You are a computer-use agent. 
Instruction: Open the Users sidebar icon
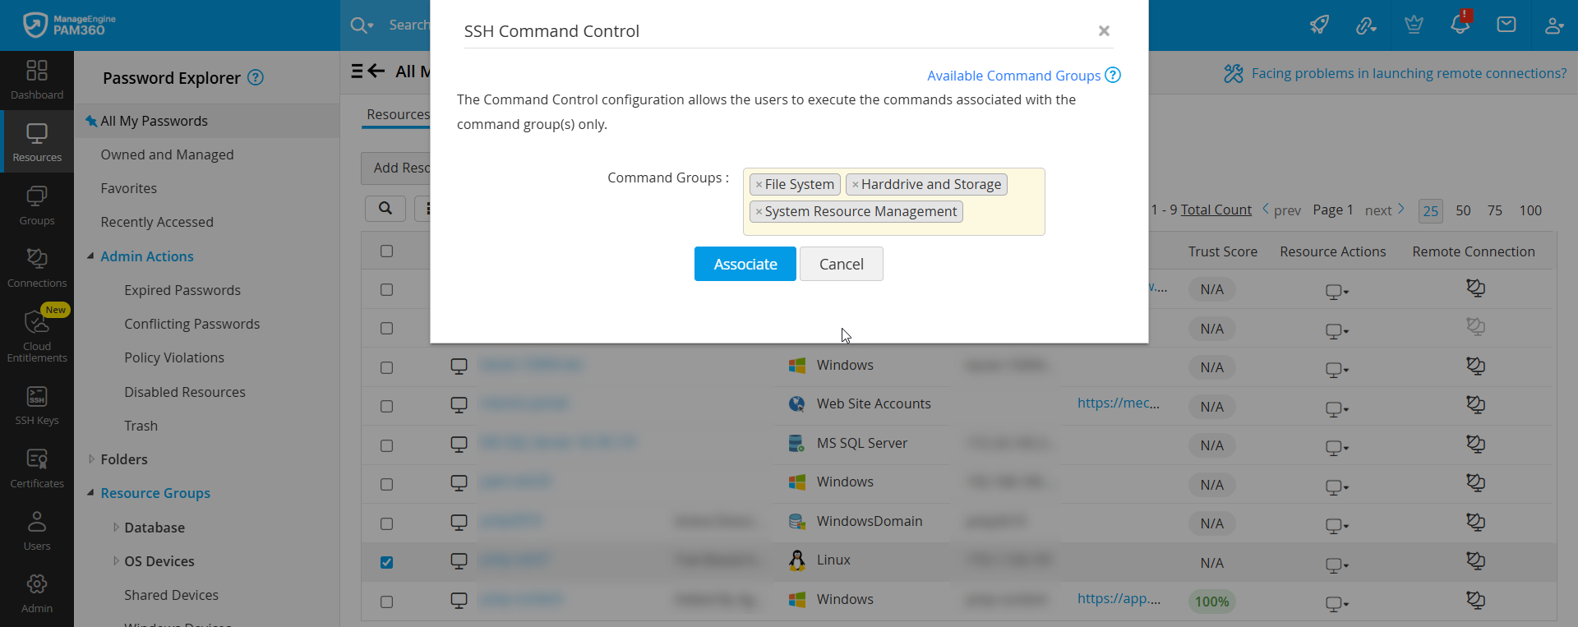click(37, 531)
